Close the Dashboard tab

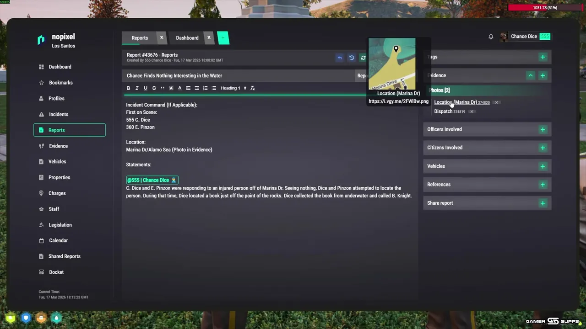(x=209, y=37)
